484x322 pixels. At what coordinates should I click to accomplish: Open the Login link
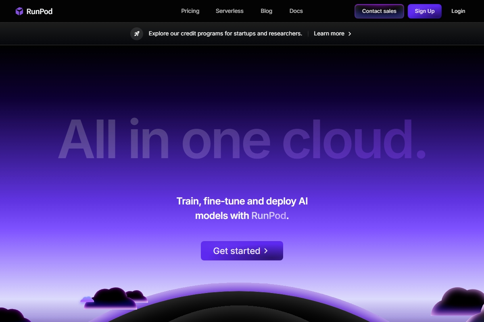(458, 11)
